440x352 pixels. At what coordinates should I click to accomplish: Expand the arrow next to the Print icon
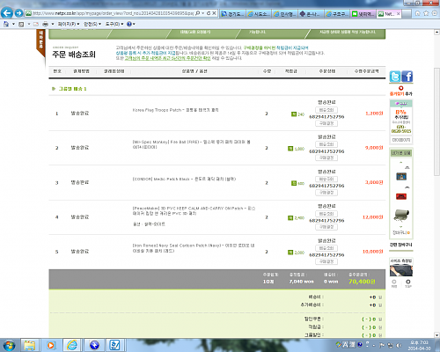53,24
